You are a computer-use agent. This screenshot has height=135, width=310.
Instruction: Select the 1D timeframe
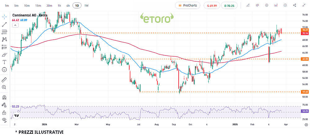point(77,6)
